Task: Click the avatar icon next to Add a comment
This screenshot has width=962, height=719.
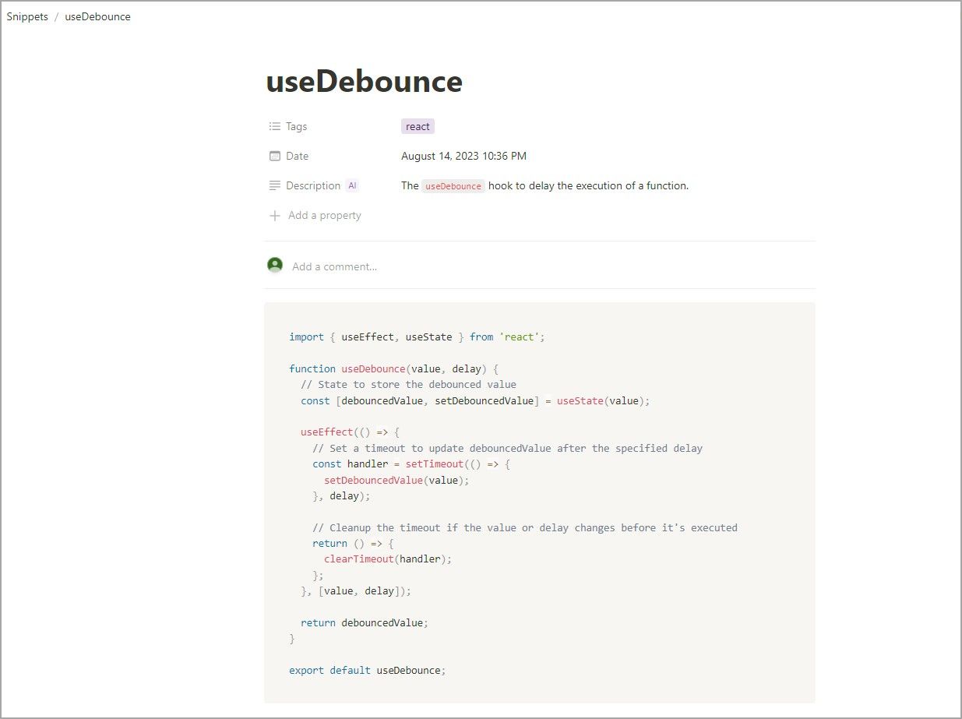Action: tap(275, 265)
